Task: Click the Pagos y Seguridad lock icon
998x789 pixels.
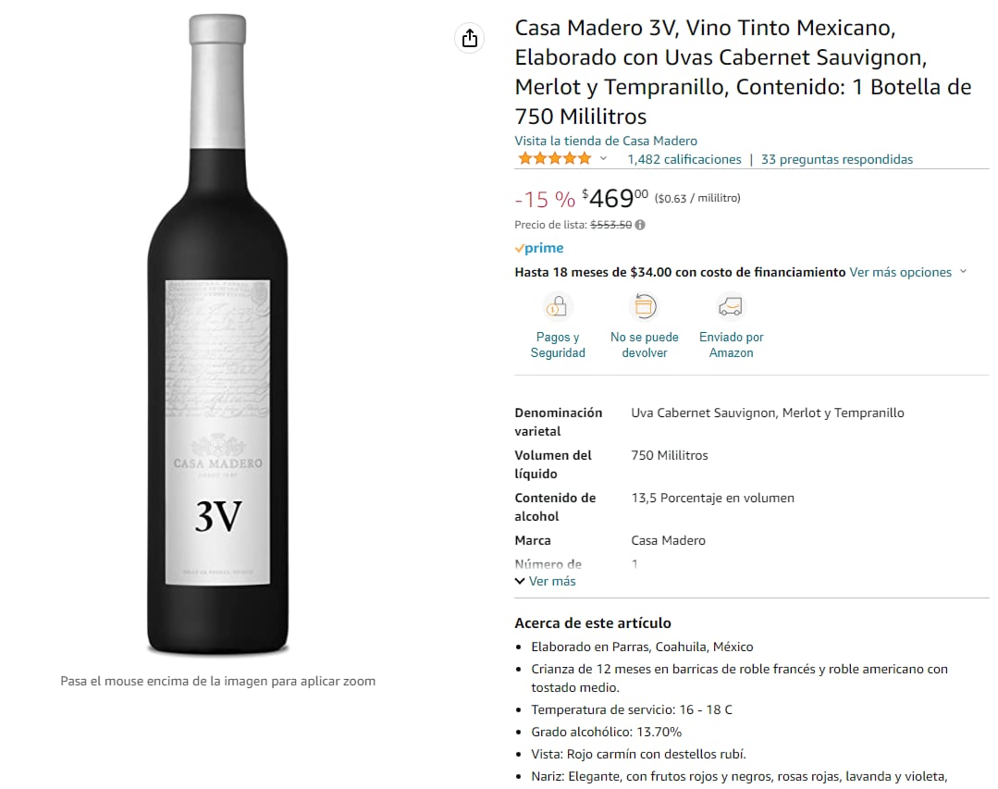Action: [558, 306]
